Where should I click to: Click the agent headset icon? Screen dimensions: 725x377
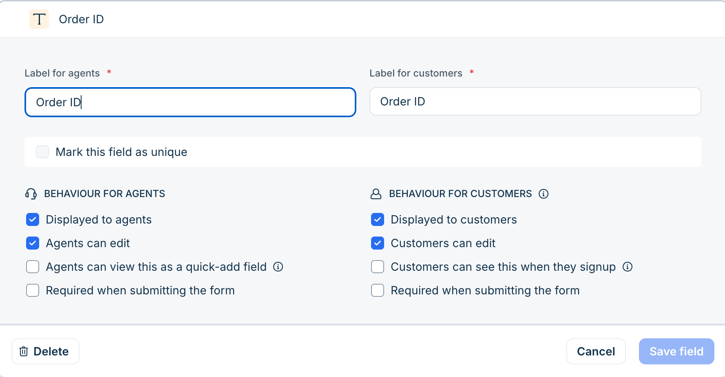31,194
